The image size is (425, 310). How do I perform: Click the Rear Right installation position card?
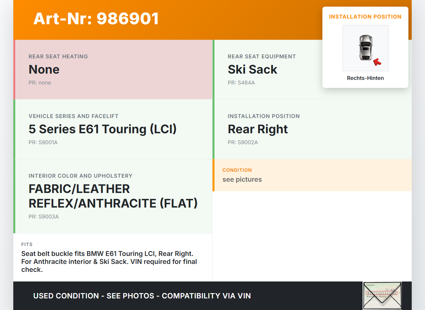pos(312,129)
